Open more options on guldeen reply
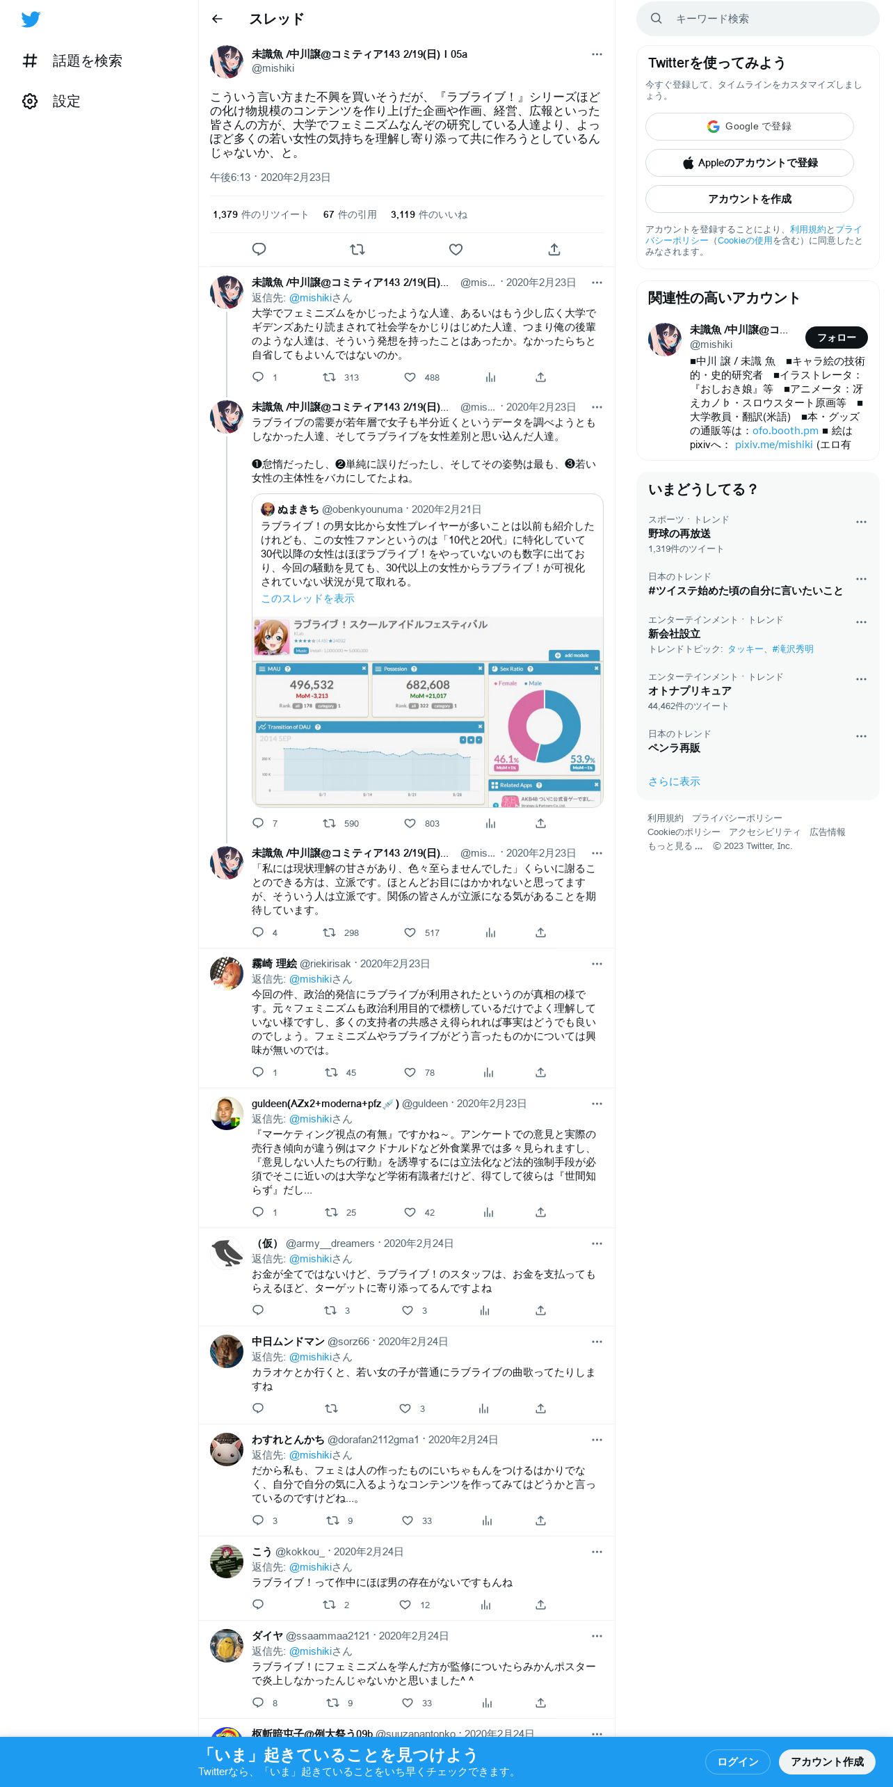 597,1104
